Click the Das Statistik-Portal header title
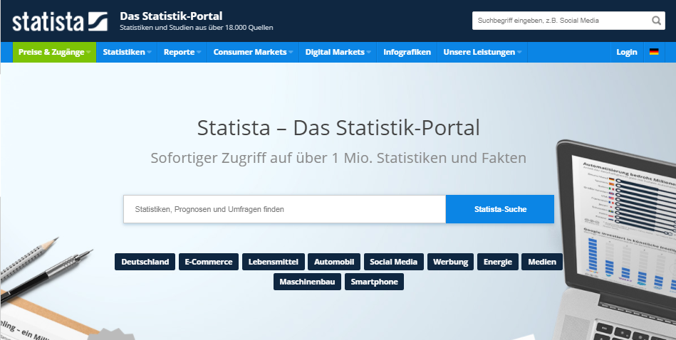The height and width of the screenshot is (340, 676). (171, 16)
